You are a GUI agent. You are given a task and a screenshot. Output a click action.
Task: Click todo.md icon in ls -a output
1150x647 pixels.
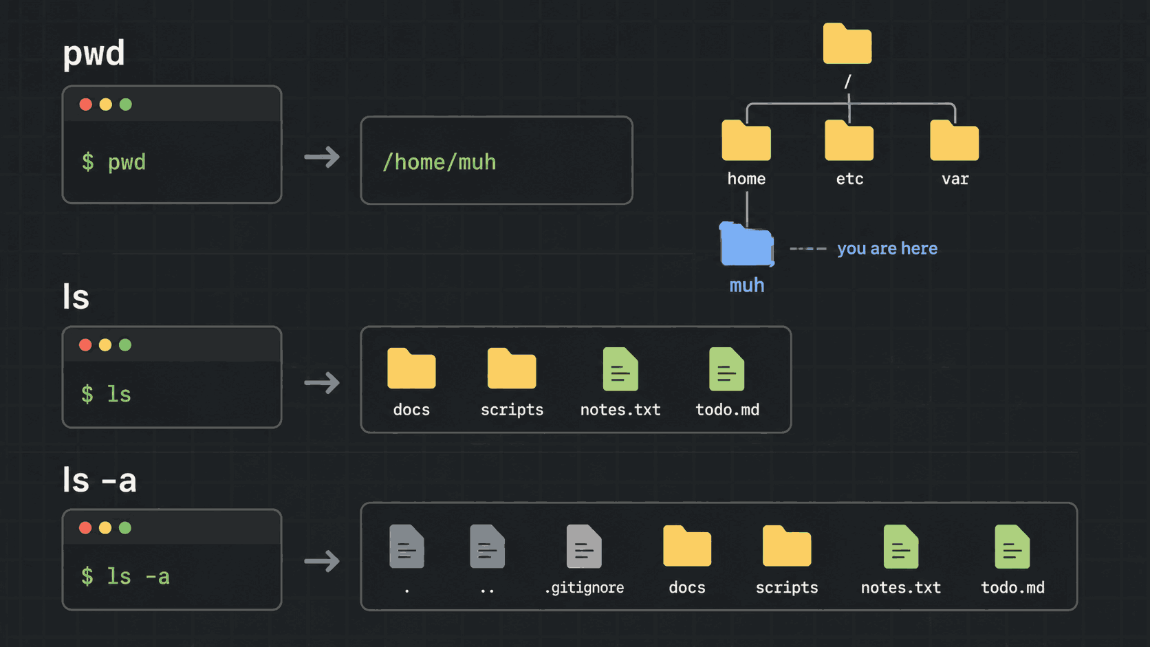1012,547
